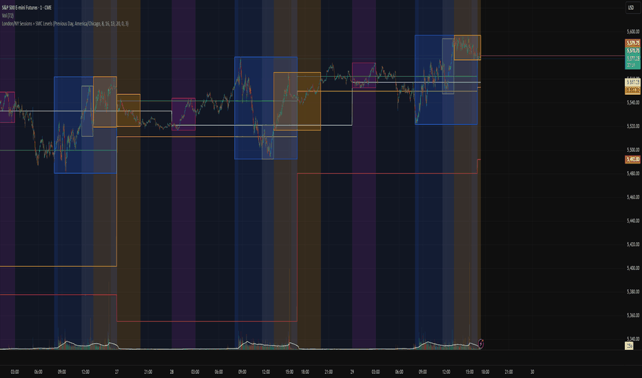Image resolution: width=642 pixels, height=378 pixels.
Task: Click the 5,440.00 price scale label
Action: coord(633,221)
